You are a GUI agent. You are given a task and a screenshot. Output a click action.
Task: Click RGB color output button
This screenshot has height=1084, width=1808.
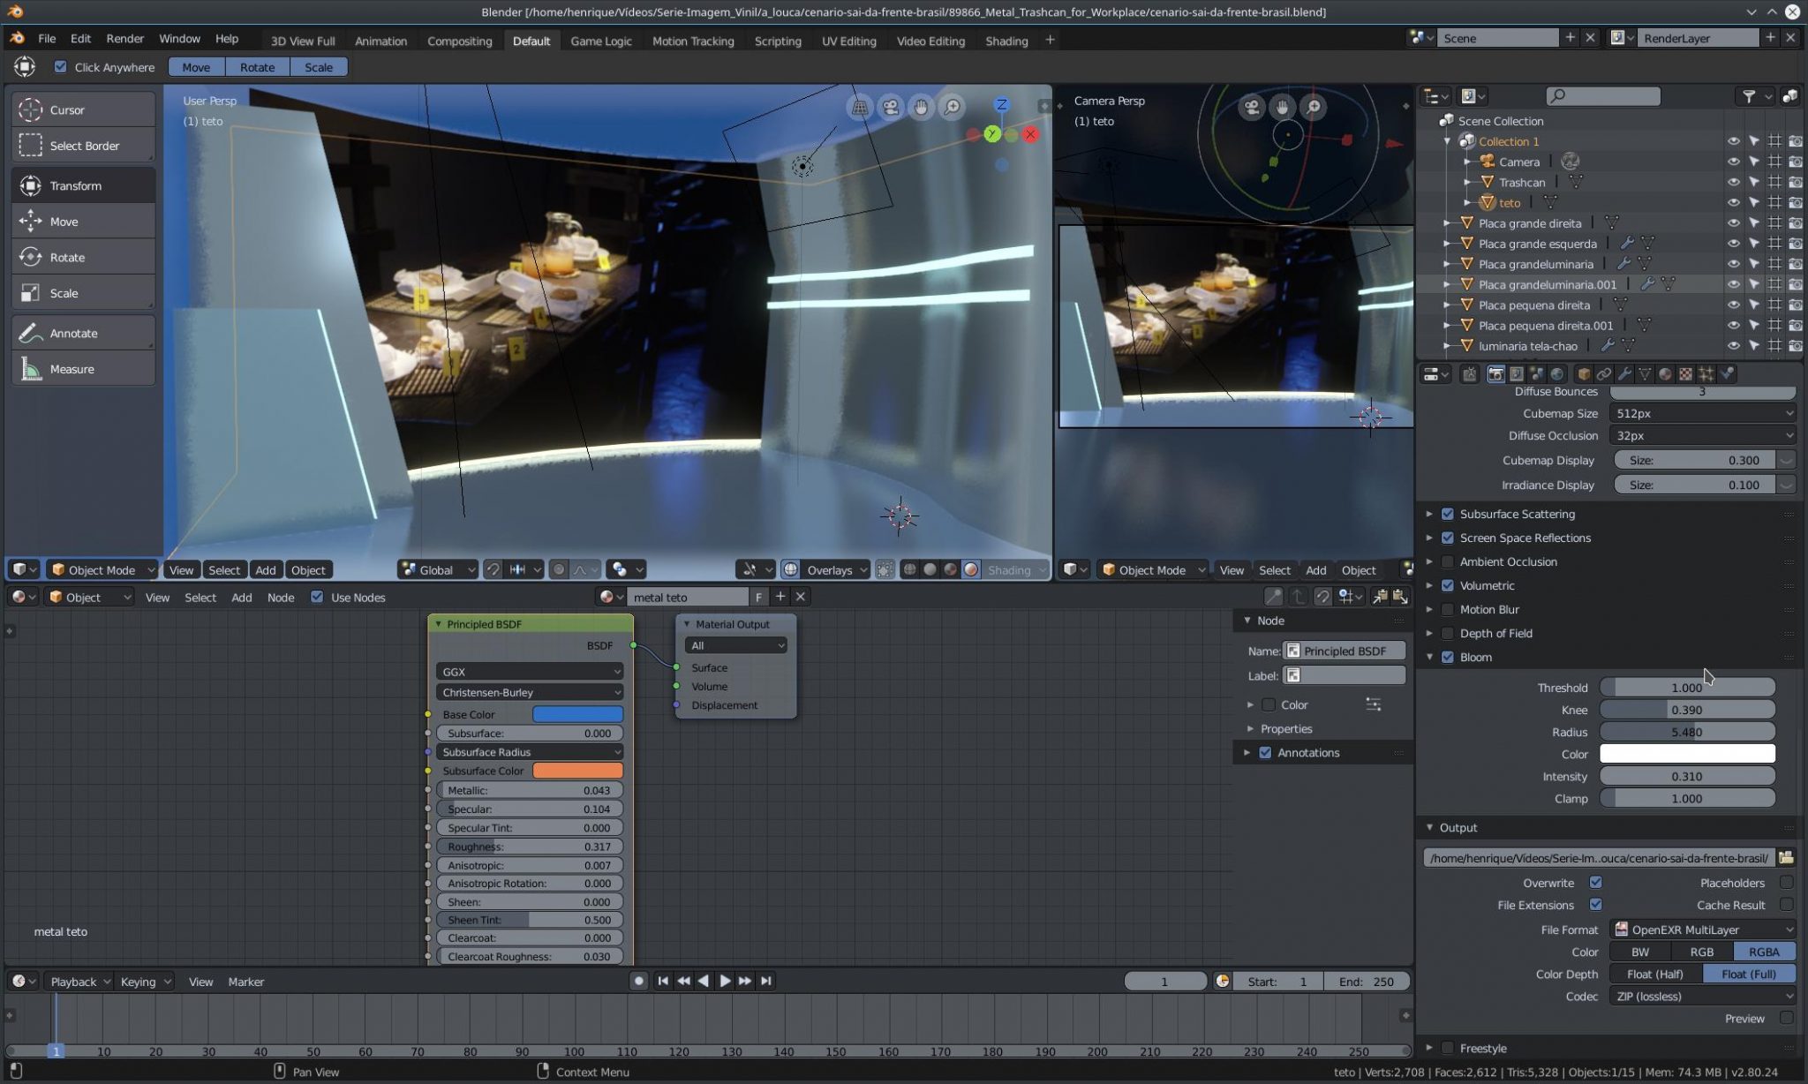1701,951
